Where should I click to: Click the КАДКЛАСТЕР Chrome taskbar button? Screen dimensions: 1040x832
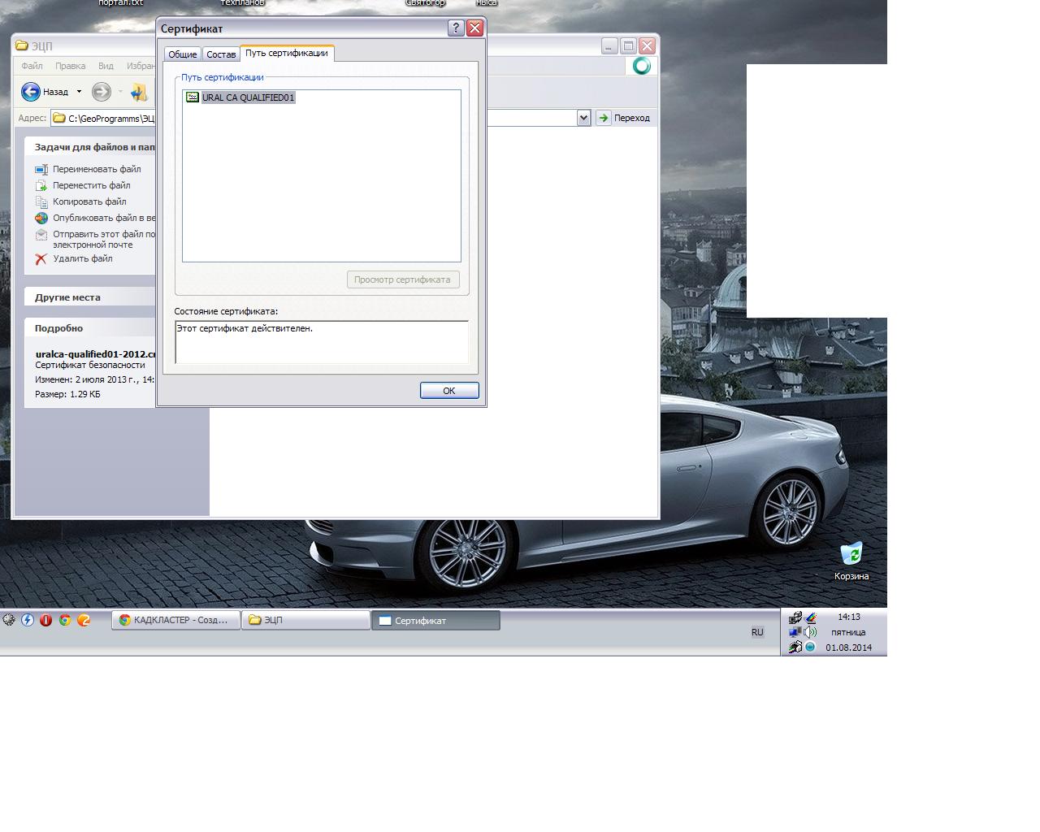click(175, 620)
